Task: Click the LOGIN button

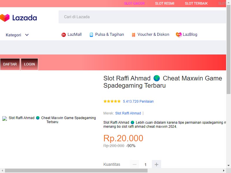Action: point(29,64)
